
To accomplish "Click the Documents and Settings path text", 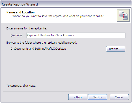I will pos(38,49).
